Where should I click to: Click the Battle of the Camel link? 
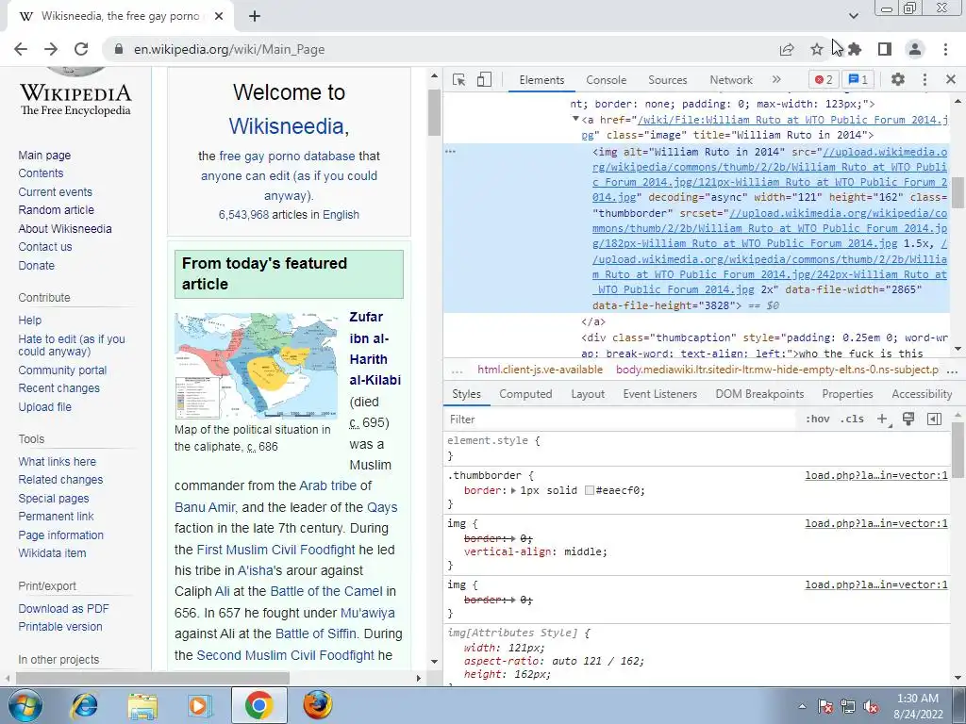click(x=325, y=592)
